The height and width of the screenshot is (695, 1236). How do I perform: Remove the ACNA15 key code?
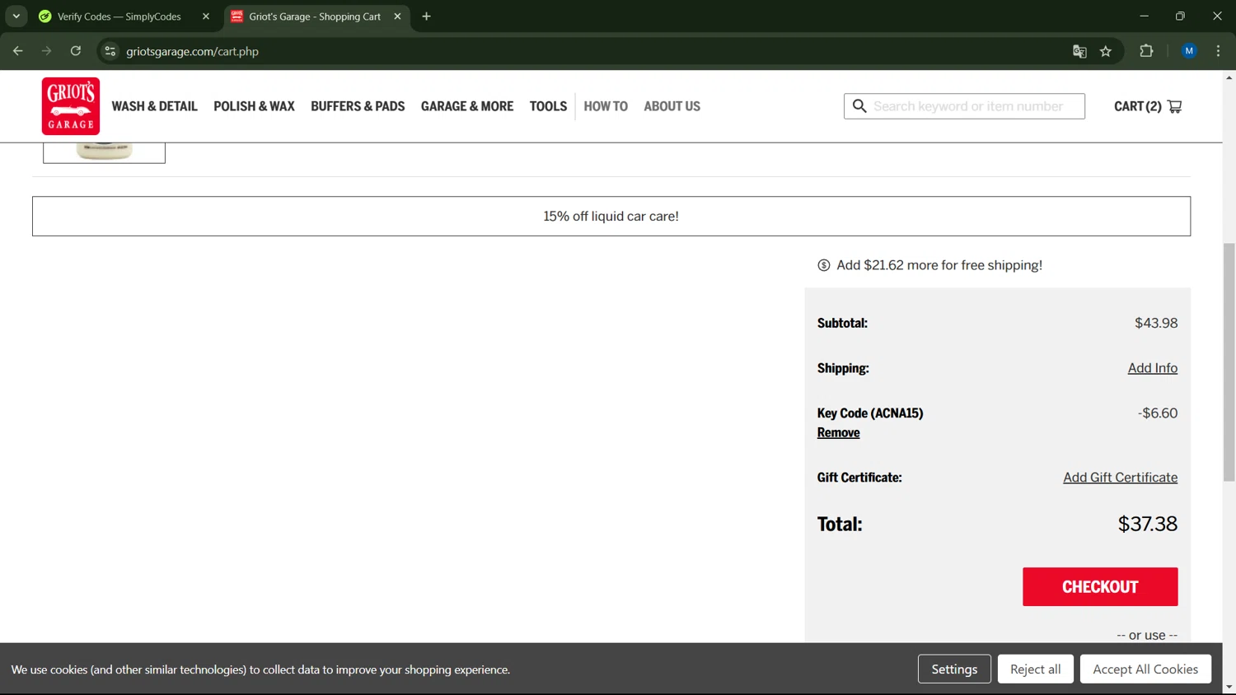pos(838,432)
